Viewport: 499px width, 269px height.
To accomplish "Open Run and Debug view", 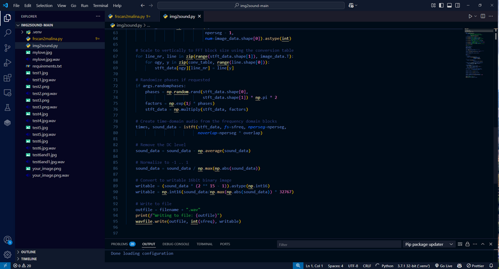I will 8,63.
